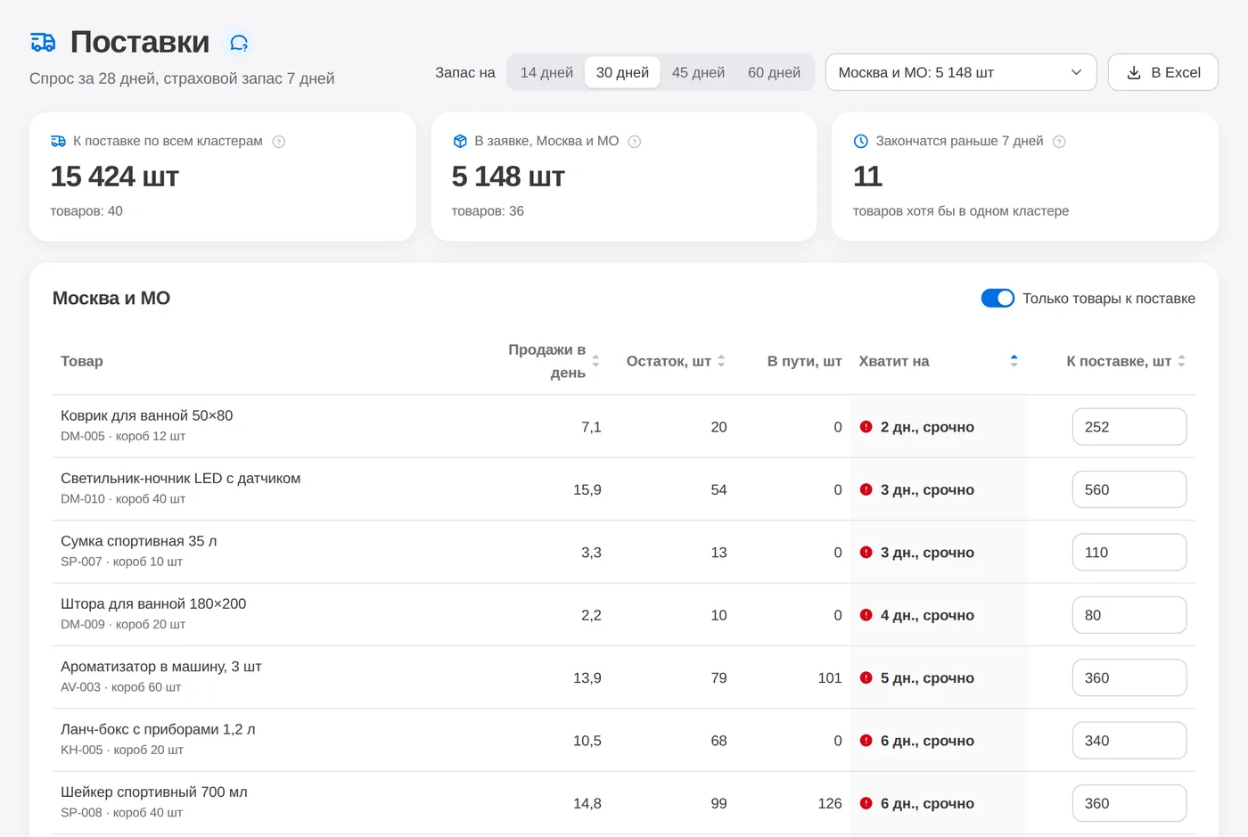Open the Москва и МО cluster dropdown

click(x=961, y=72)
